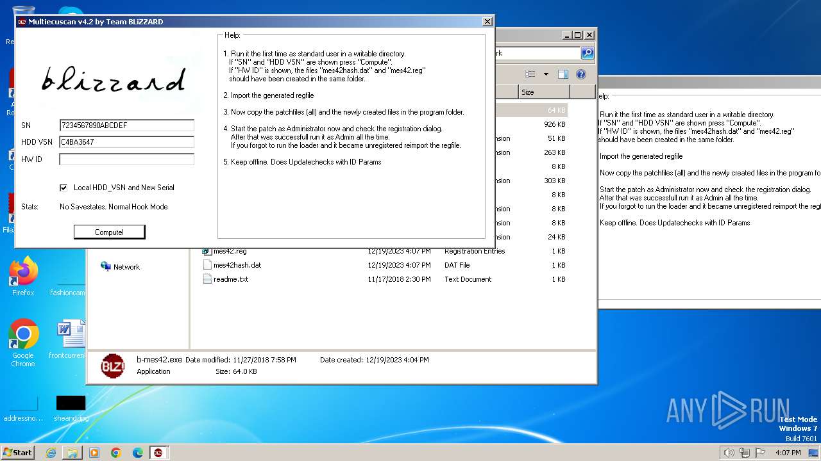
Task: Open the Google Chrome desktop shortcut
Action: (23, 343)
